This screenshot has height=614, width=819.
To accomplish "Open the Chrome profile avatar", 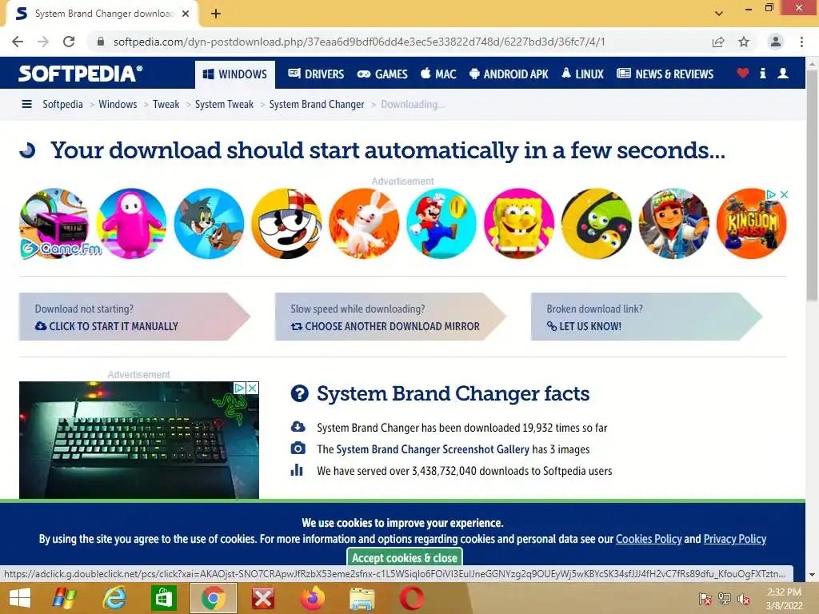I will tap(776, 42).
